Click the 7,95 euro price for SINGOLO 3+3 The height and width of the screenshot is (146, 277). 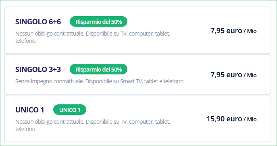[226, 75]
